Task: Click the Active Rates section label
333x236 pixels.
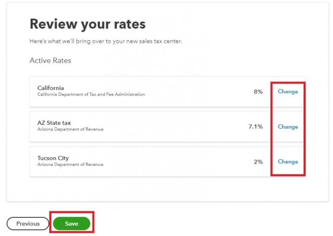Action: tap(50, 61)
